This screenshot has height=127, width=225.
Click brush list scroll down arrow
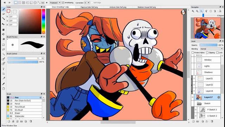click(44, 117)
